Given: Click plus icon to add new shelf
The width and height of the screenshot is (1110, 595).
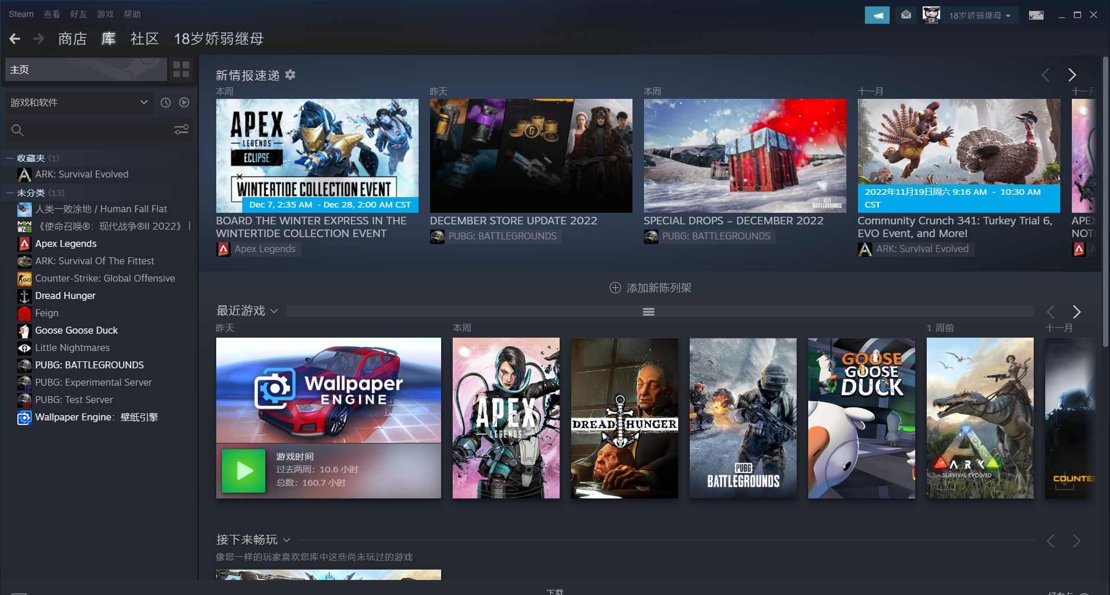Looking at the screenshot, I should pos(615,288).
